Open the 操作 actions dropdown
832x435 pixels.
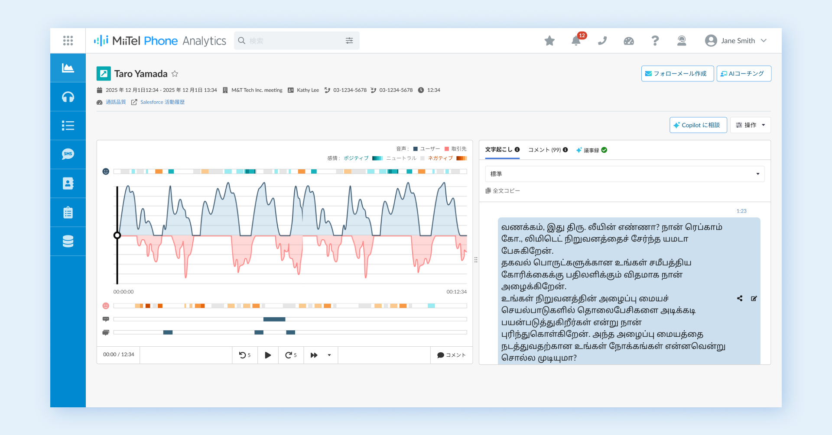click(x=751, y=125)
